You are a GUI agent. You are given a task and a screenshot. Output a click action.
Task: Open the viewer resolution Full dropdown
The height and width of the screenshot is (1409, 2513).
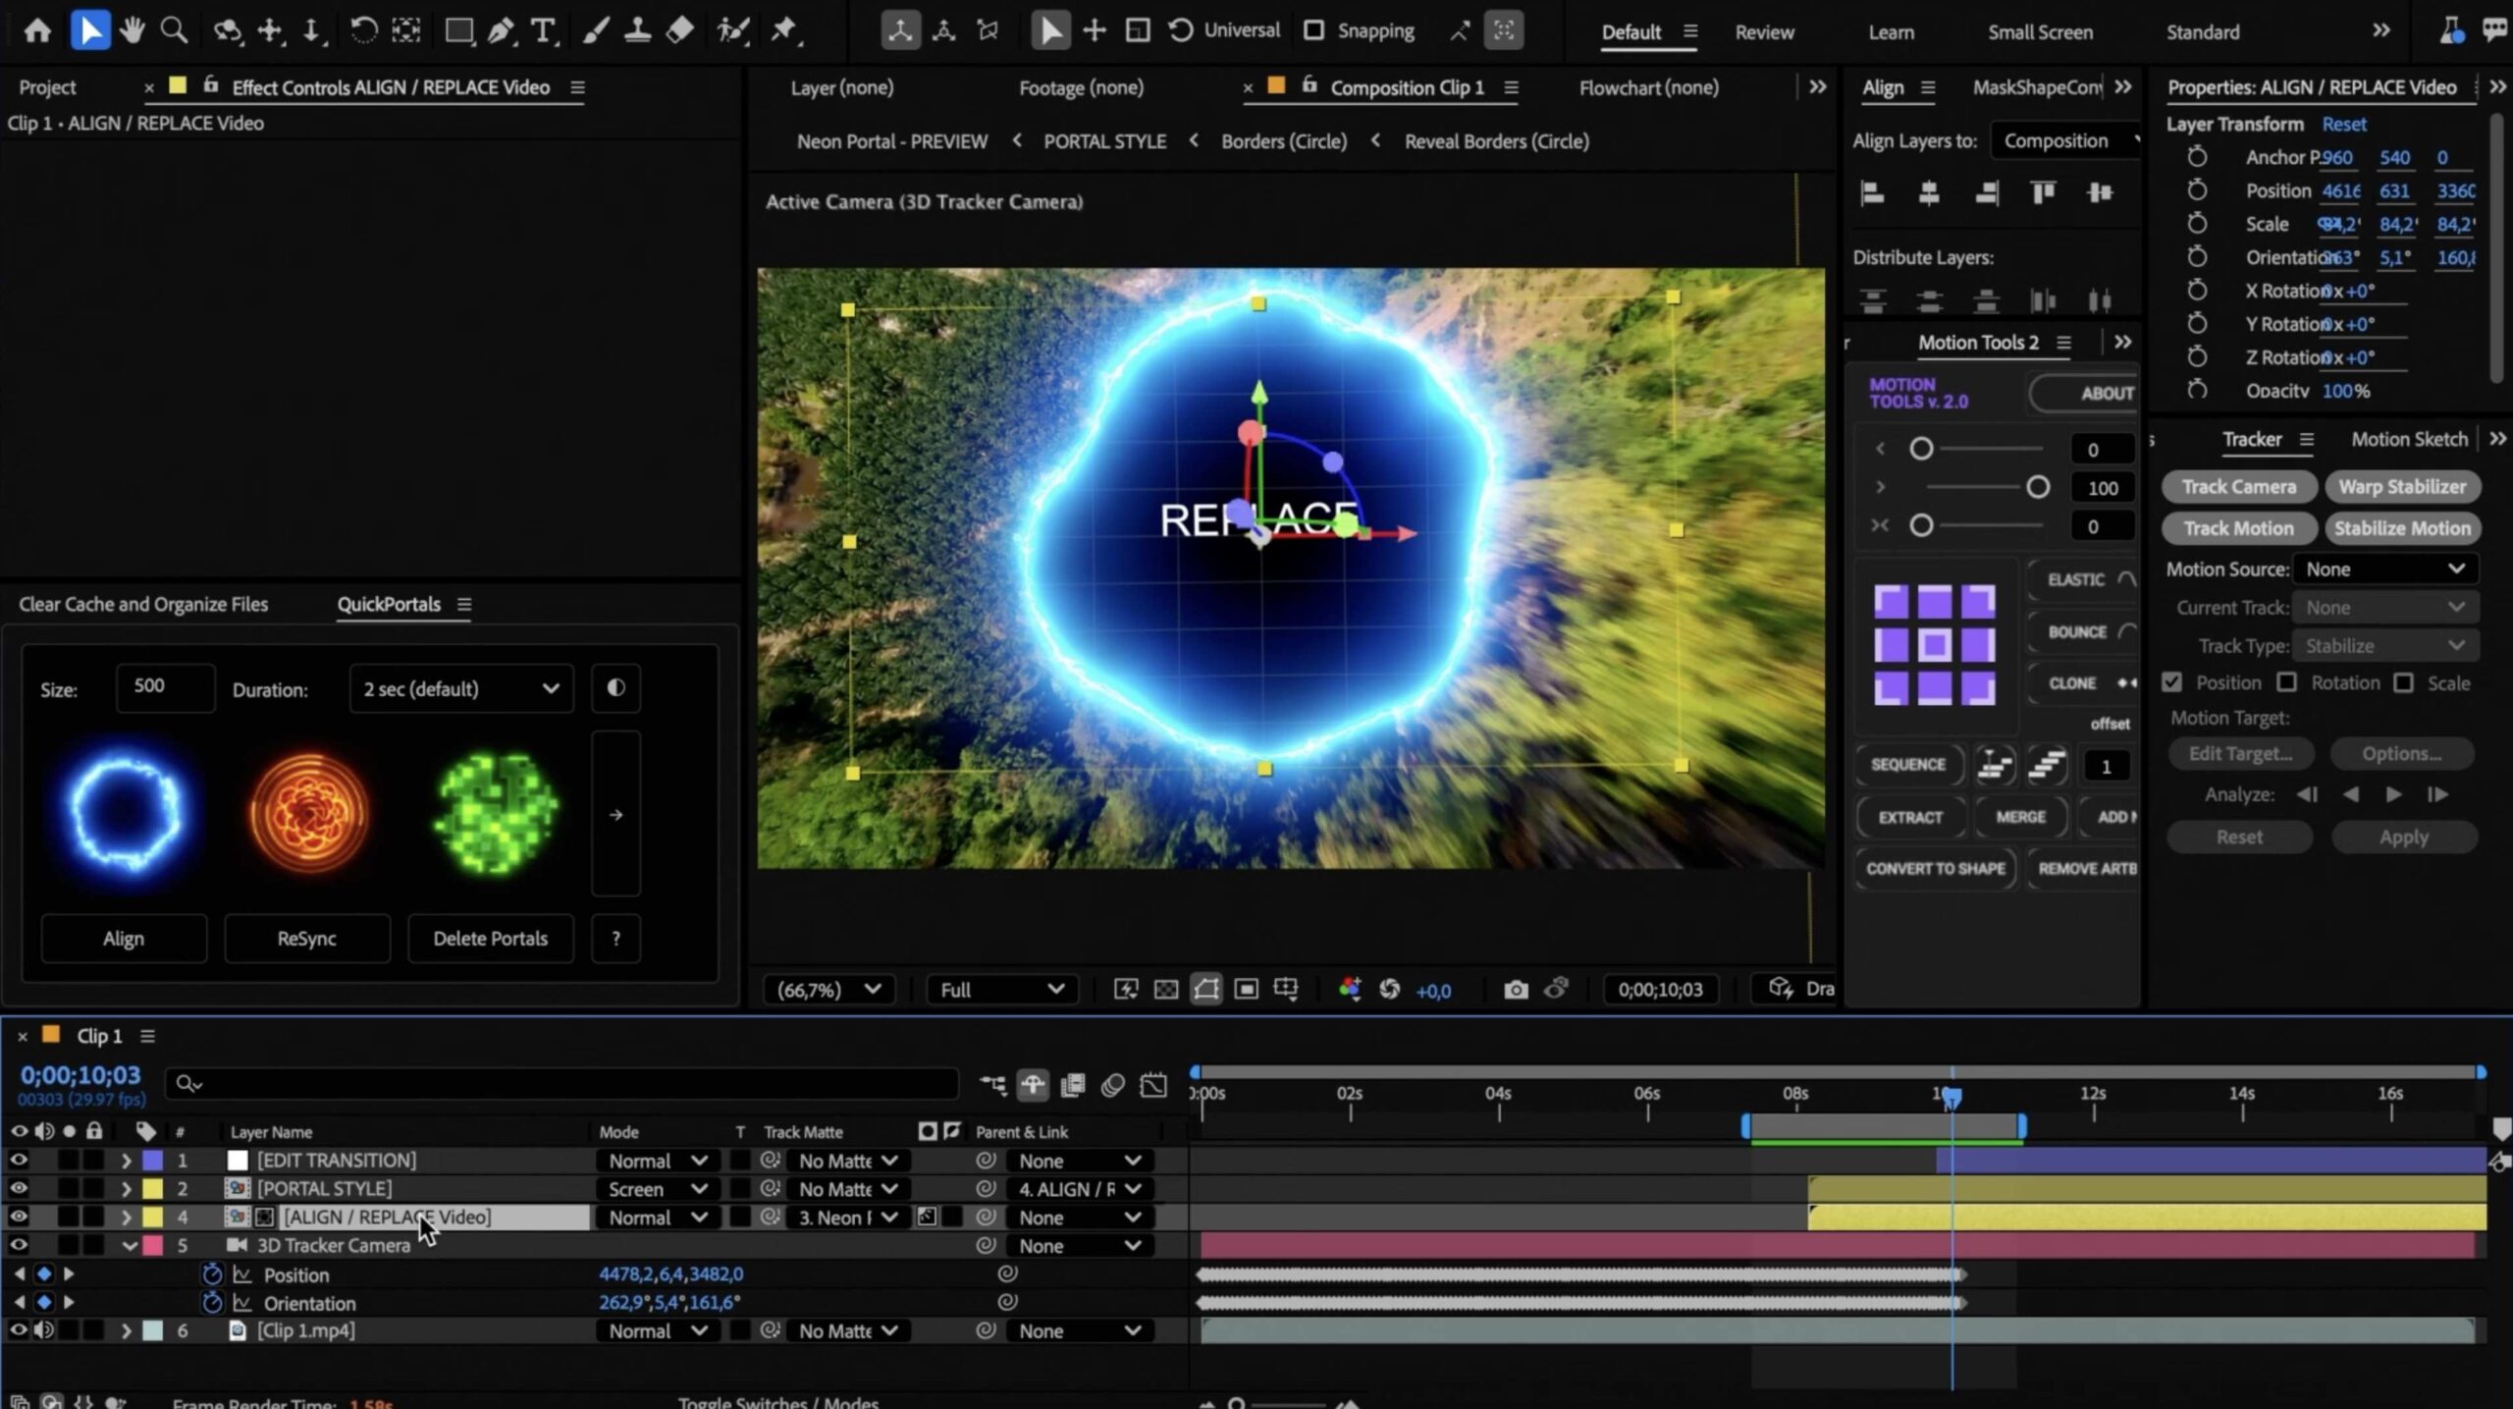coord(1001,989)
